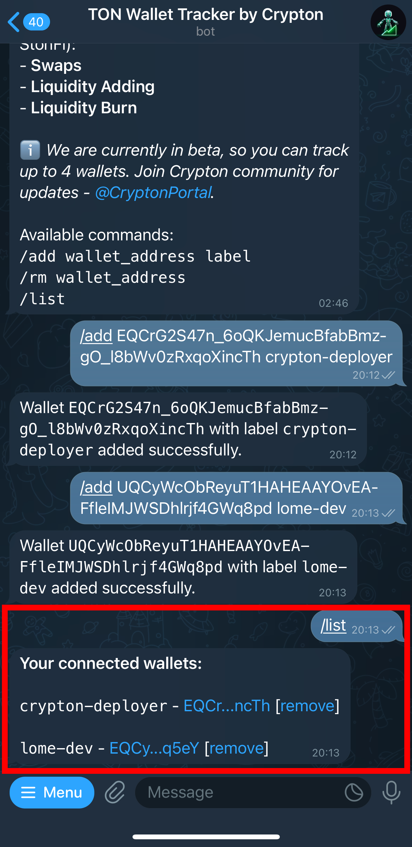Tap the paperclip attachment icon
The image size is (412, 847).
115,792
